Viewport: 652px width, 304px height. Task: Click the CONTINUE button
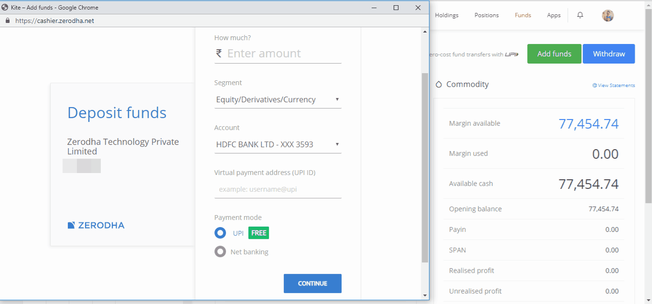312,283
